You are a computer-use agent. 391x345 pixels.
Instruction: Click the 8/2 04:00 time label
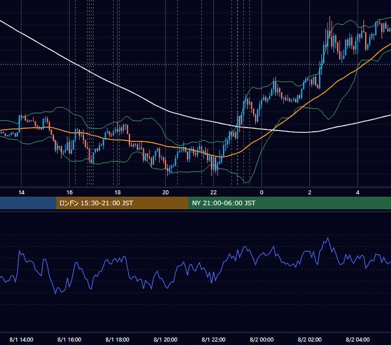pyautogui.click(x=358, y=339)
